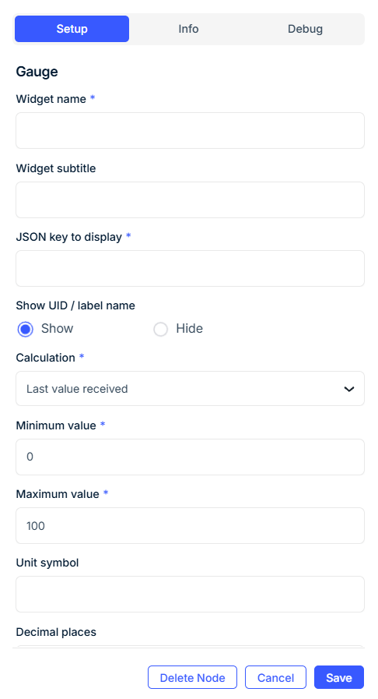This screenshot has width=378, height=699.
Task: Switch to the Debug tab
Action: (x=305, y=29)
